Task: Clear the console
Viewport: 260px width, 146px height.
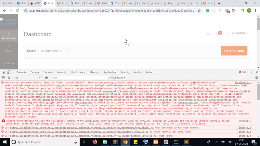Action: tap(9, 78)
